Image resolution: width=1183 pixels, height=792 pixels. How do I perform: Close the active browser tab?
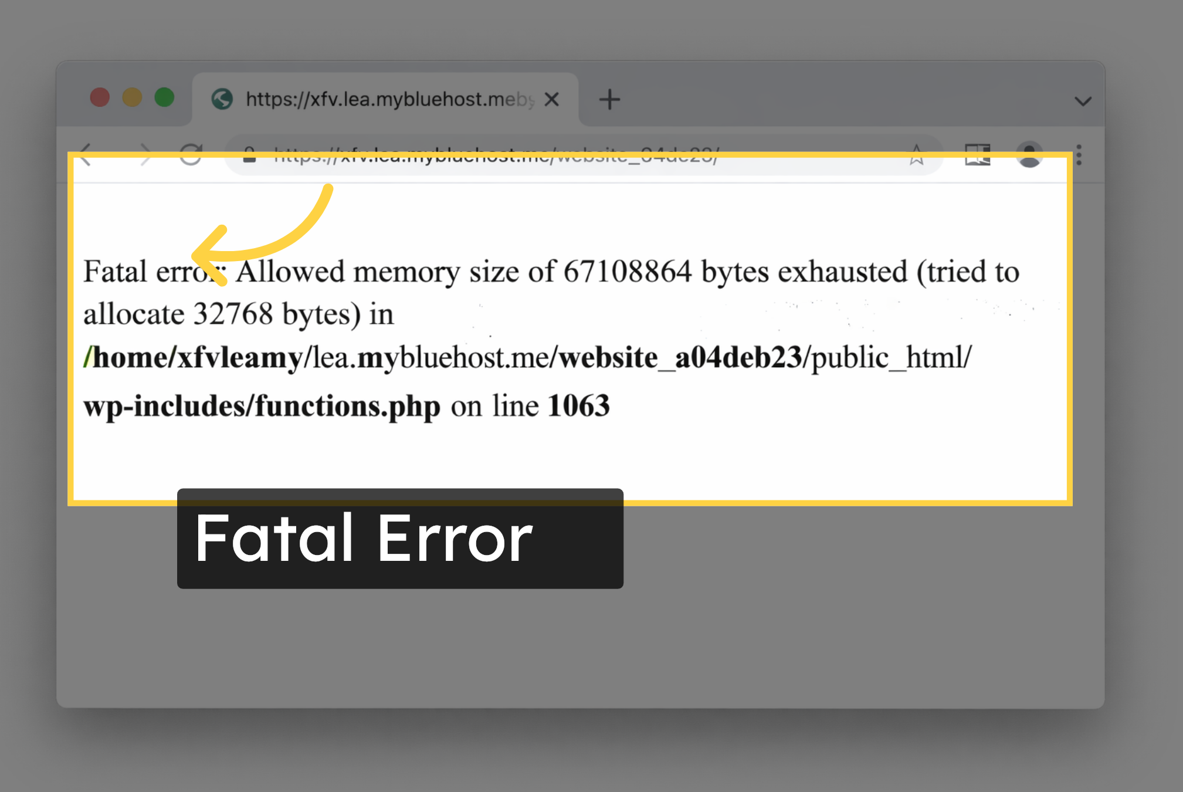tap(552, 99)
